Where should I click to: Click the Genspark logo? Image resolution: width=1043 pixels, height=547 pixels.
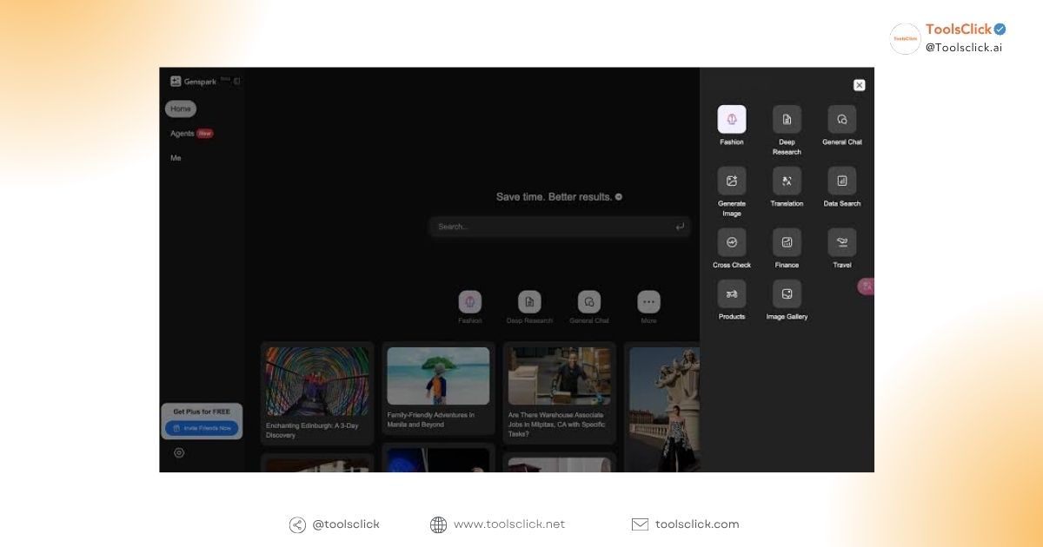[193, 82]
